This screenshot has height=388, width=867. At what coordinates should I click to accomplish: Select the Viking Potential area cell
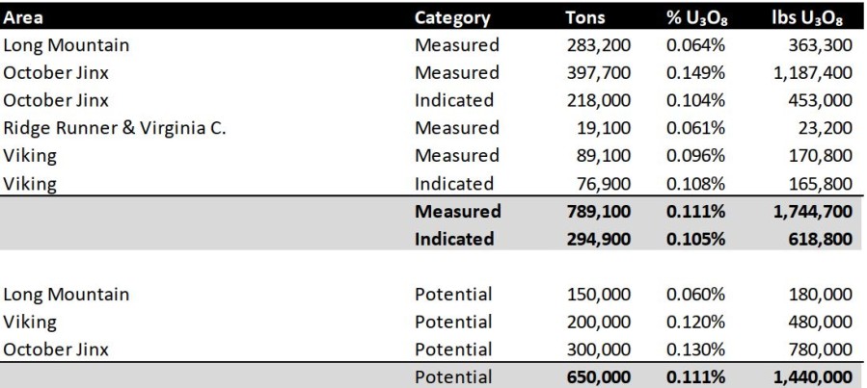(30, 322)
